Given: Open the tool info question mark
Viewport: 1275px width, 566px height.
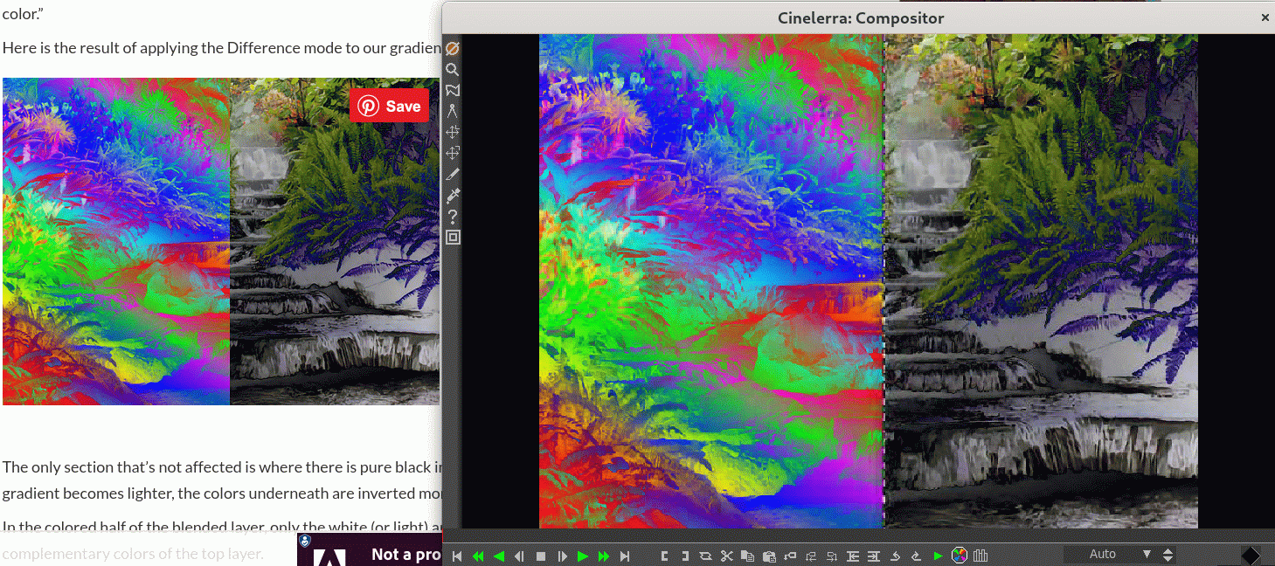Looking at the screenshot, I should pyautogui.click(x=452, y=217).
